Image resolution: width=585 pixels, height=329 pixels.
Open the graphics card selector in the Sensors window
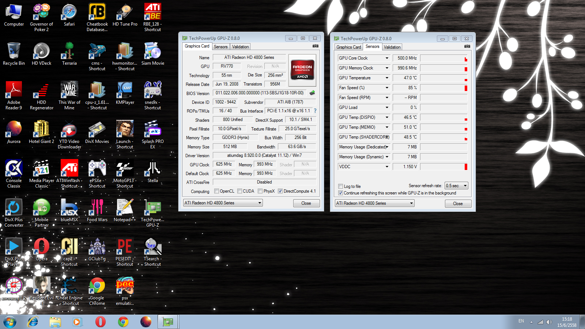tap(375, 203)
